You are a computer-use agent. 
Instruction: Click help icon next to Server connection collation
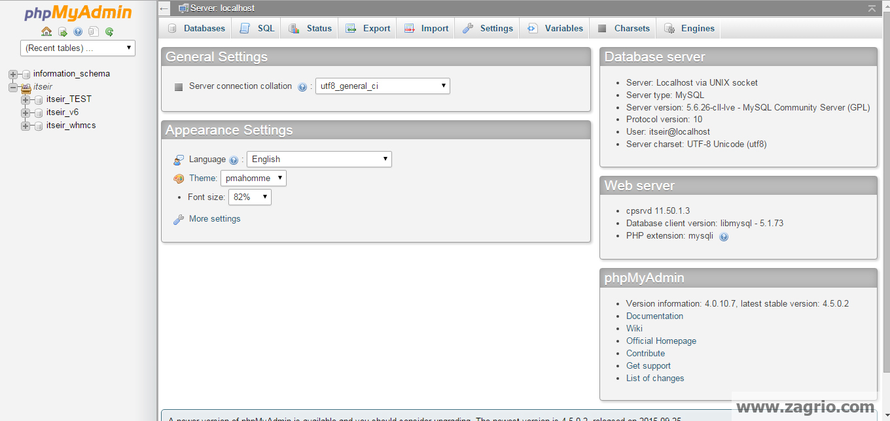[x=302, y=87]
